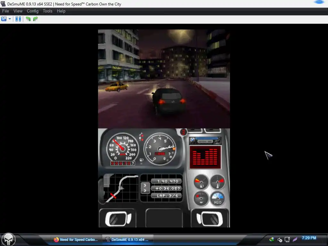328x246 pixels.
Task: Click the DeSmuME title bar app icon
Action: 3,4
